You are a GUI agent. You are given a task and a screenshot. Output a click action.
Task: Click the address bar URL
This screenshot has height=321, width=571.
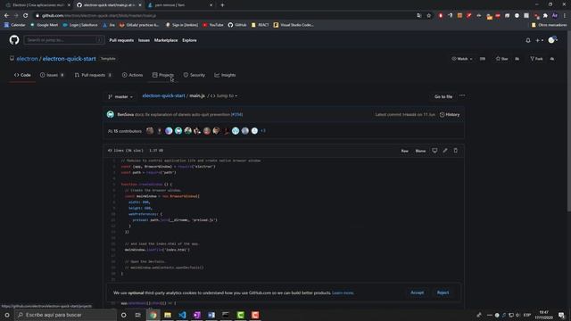[99, 16]
